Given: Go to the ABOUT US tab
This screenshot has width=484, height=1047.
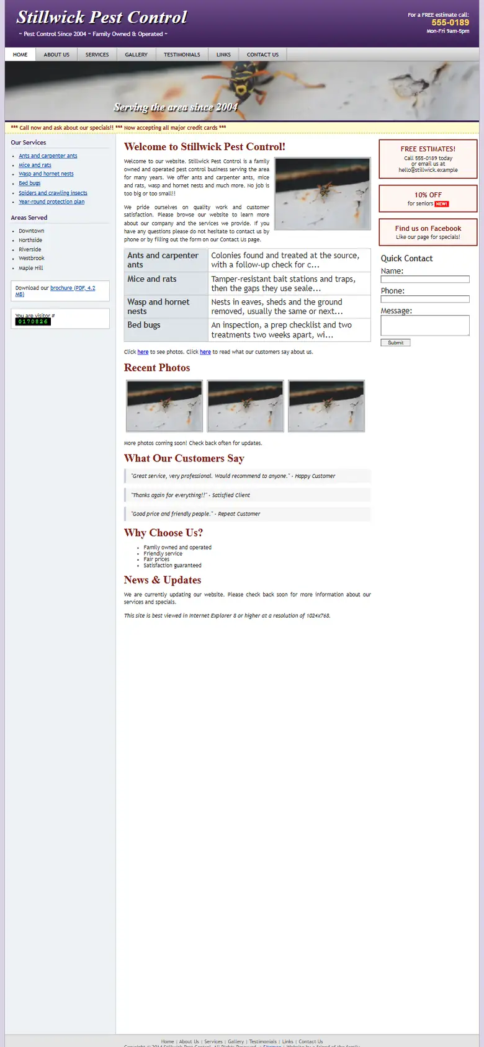Looking at the screenshot, I should click(x=56, y=55).
